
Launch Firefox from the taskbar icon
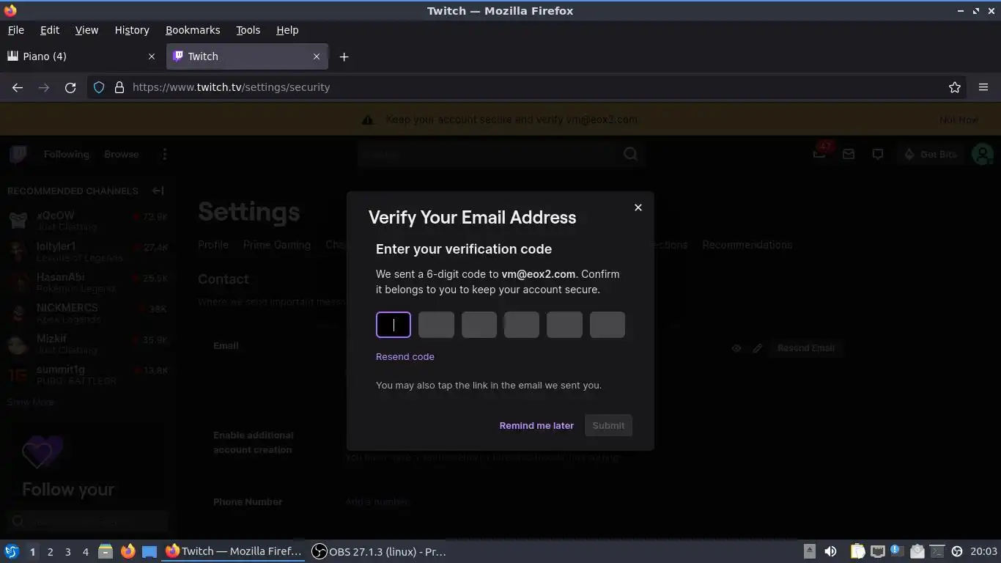[128, 551]
